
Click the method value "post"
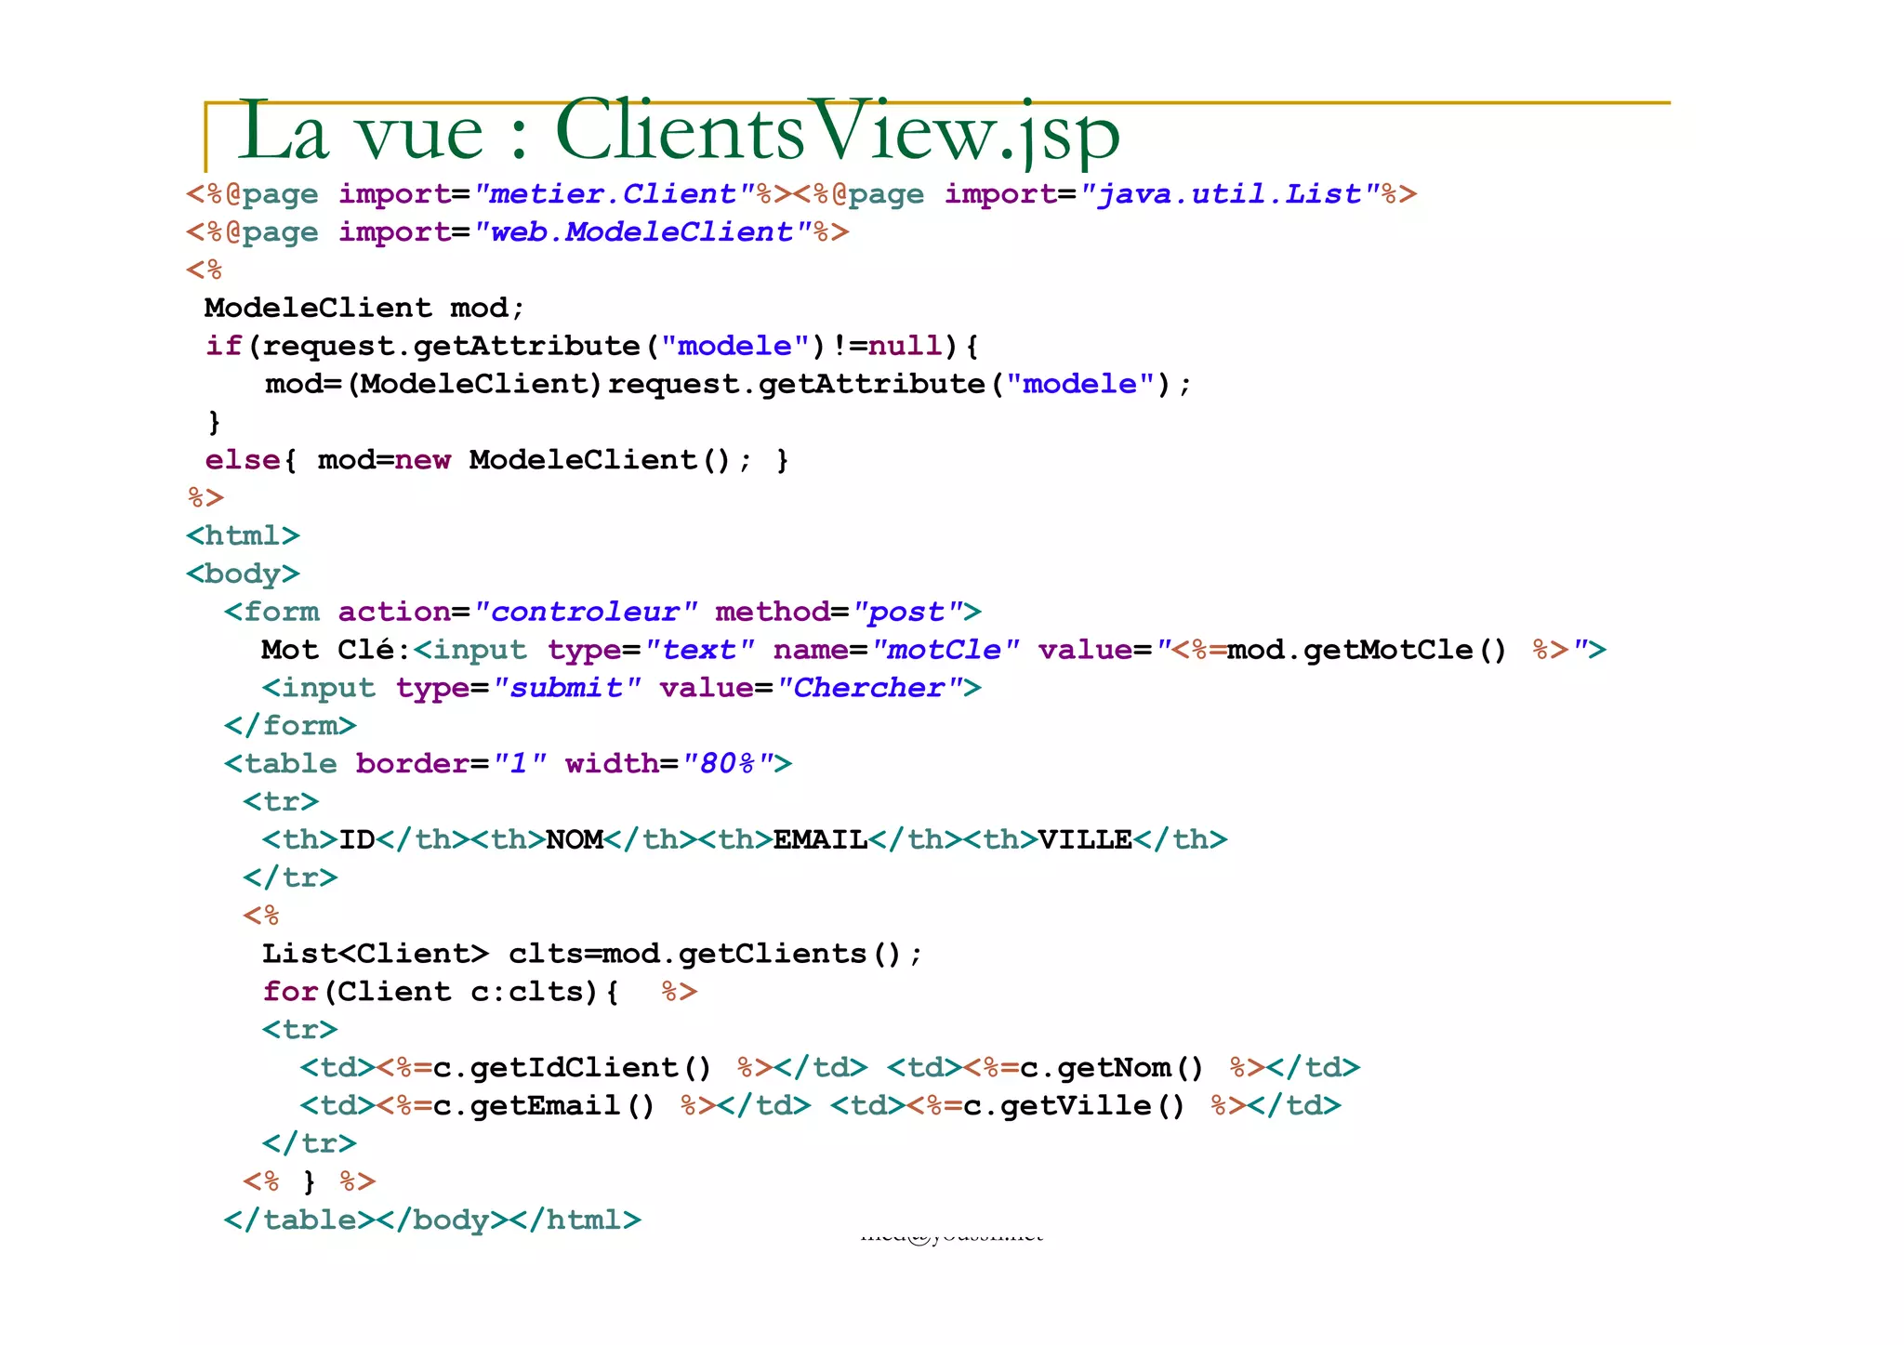906,613
